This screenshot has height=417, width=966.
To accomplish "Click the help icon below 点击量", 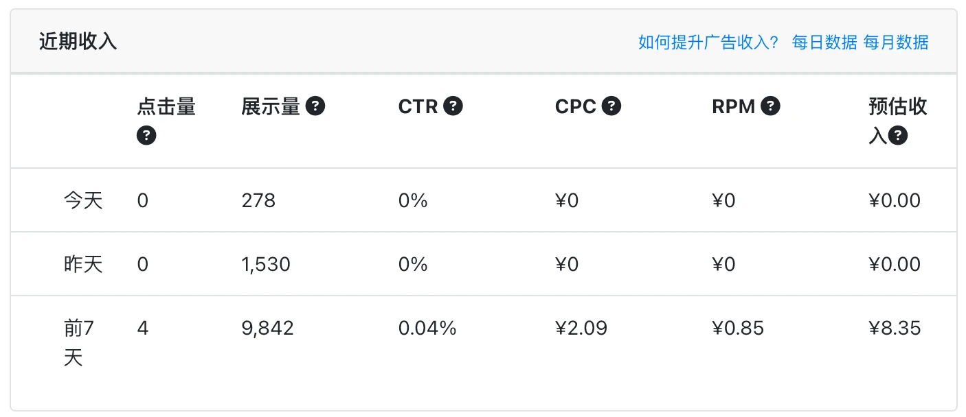I will coord(146,135).
